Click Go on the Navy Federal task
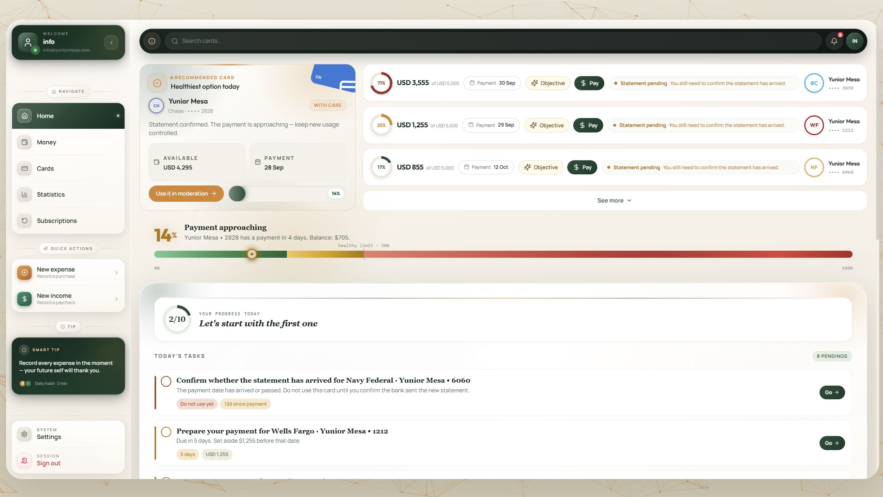Image resolution: width=883 pixels, height=497 pixels. pyautogui.click(x=832, y=392)
